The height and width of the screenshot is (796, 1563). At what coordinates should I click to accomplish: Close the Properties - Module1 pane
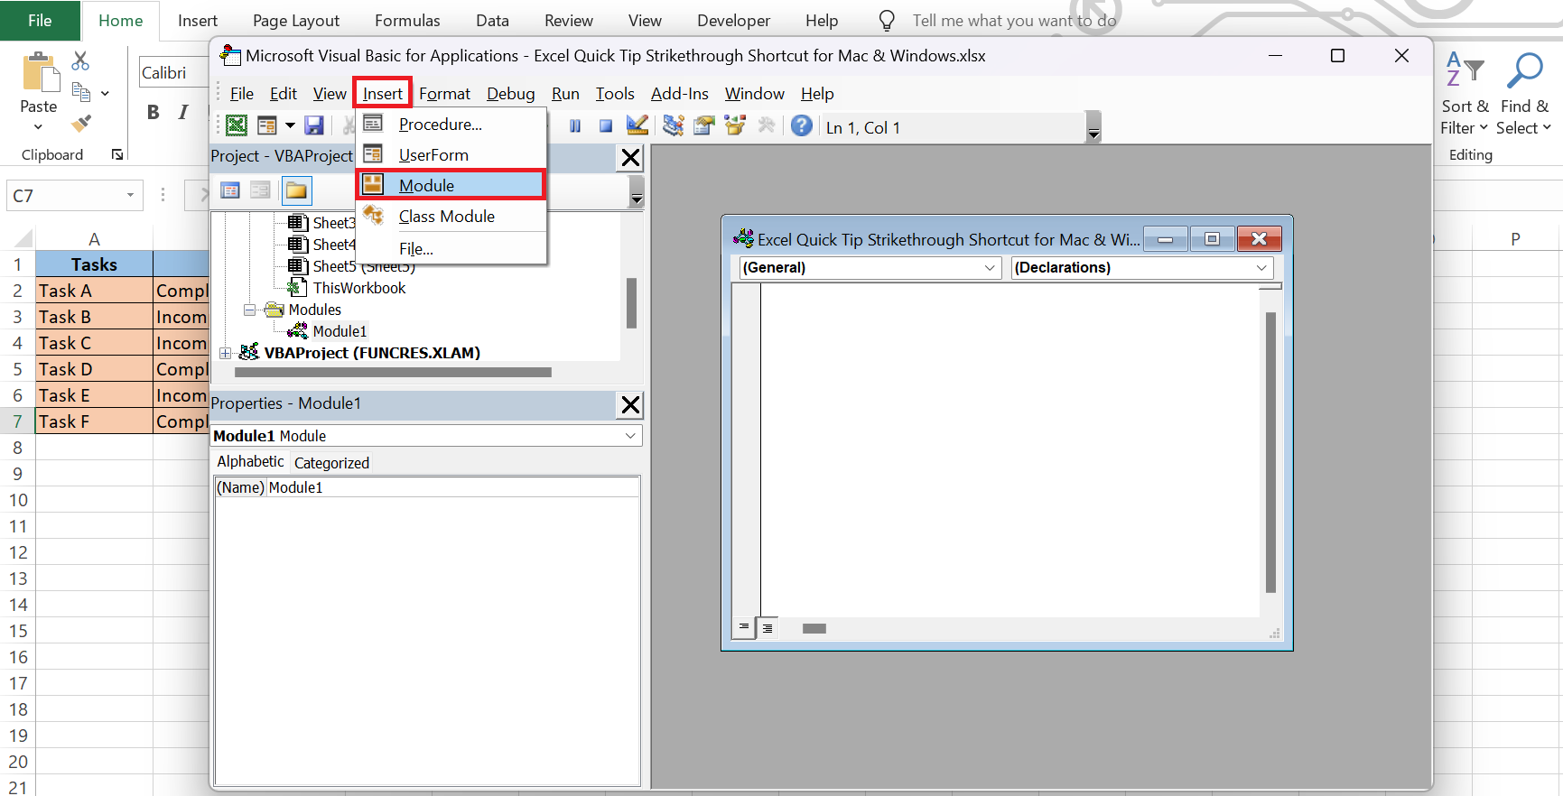[630, 405]
